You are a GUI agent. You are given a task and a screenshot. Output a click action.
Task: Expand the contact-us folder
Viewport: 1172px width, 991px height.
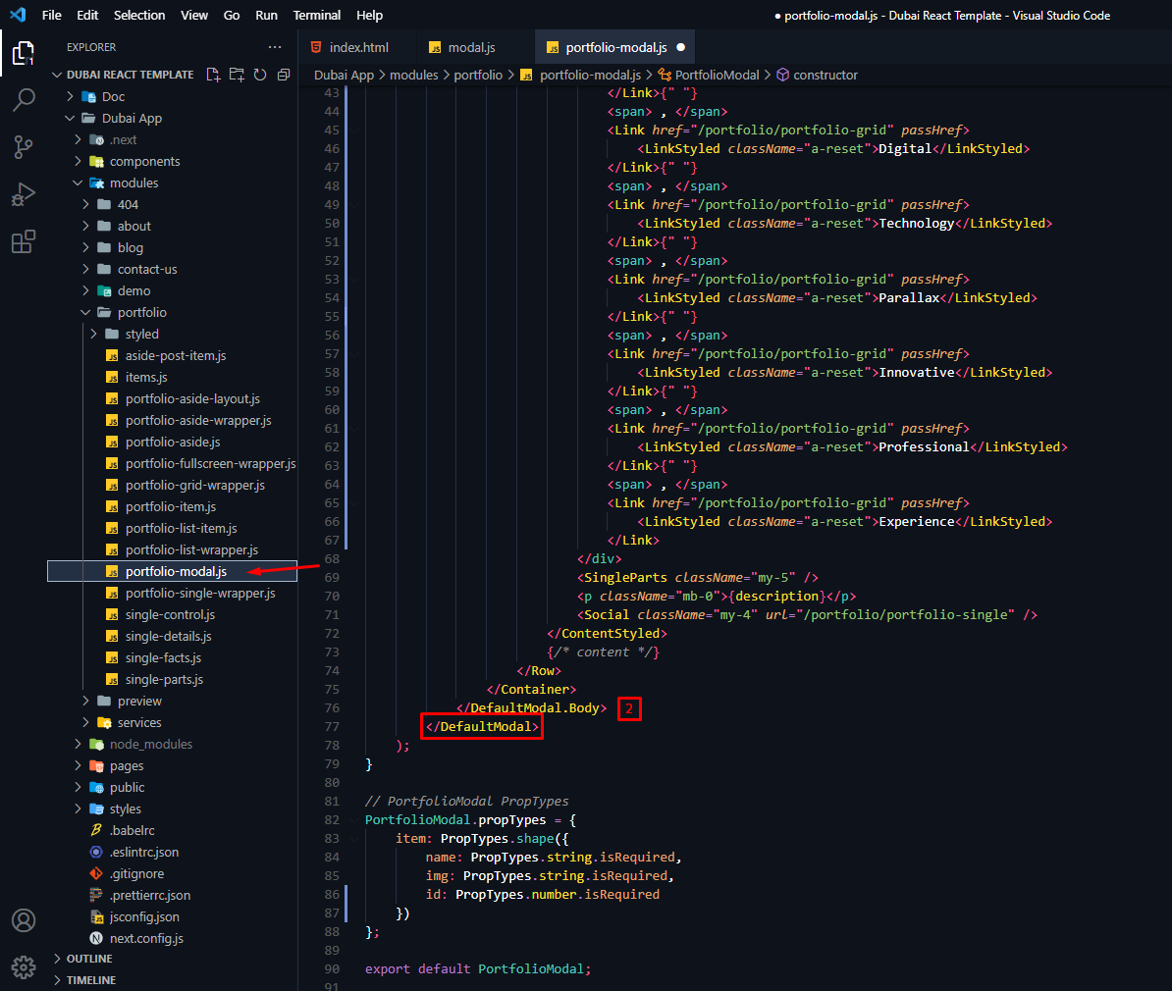coord(147,269)
